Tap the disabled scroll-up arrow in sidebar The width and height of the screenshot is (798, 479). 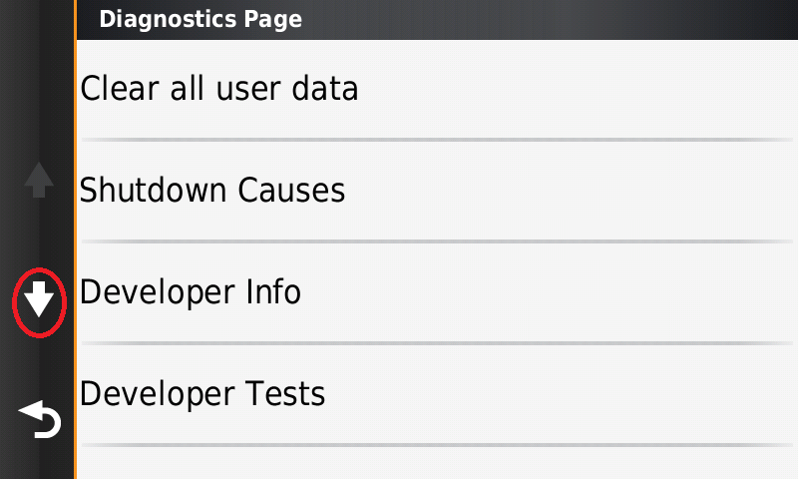(x=39, y=181)
